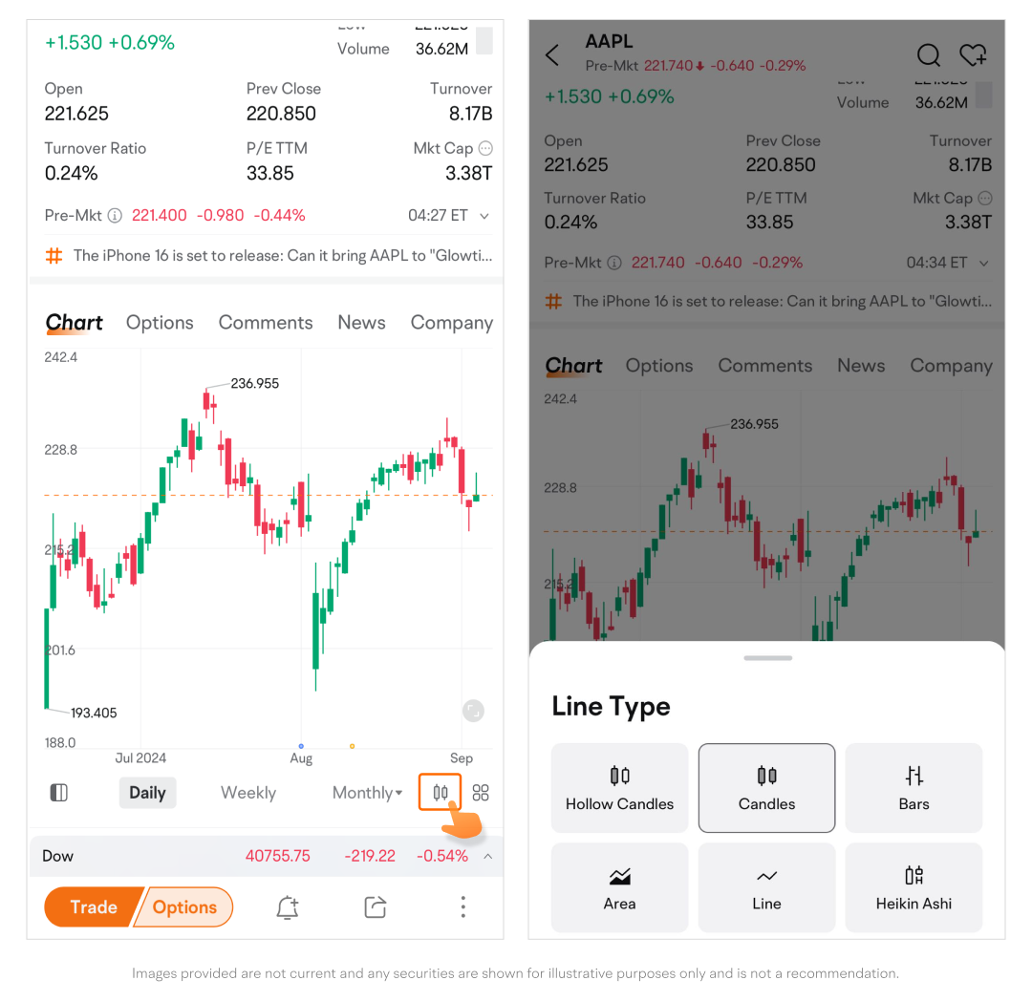Open the Monthly period dropdown
1032x1002 pixels.
pyautogui.click(x=367, y=793)
